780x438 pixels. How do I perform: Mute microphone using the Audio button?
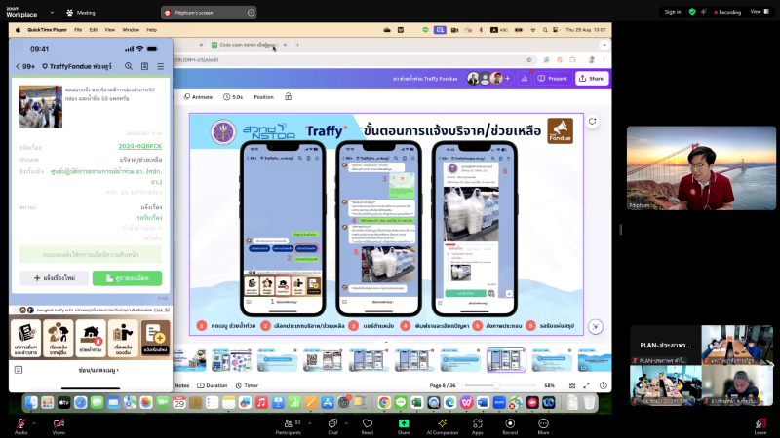[20, 421]
